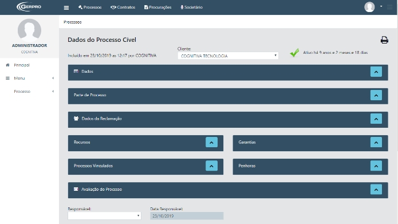Click the user avatar in top bar
This screenshot has height=224, width=398.
369,7
